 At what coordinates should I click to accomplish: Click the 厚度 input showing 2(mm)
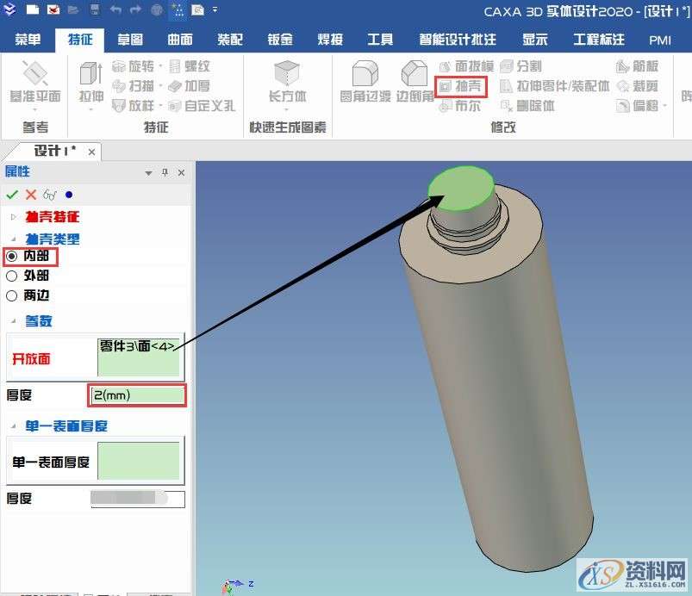[x=136, y=394]
